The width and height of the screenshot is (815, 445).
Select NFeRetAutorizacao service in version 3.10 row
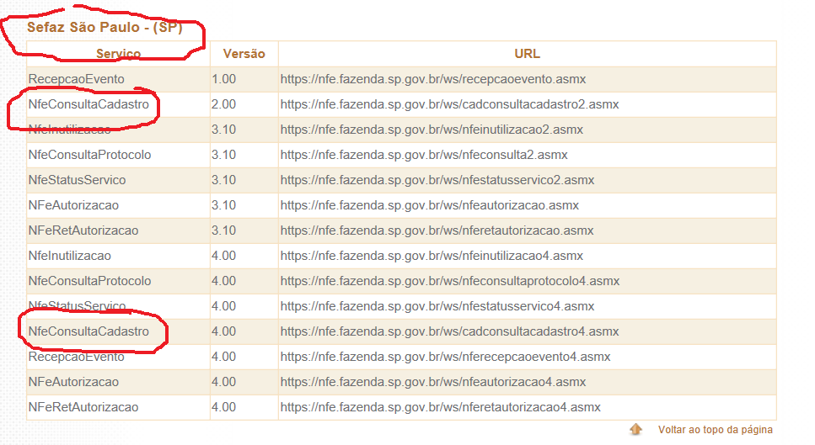83,230
